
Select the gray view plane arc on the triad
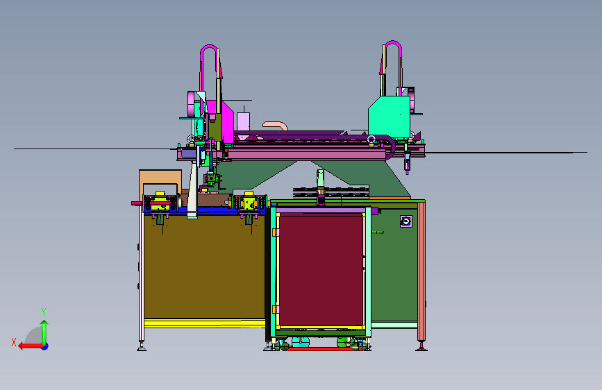click(34, 335)
